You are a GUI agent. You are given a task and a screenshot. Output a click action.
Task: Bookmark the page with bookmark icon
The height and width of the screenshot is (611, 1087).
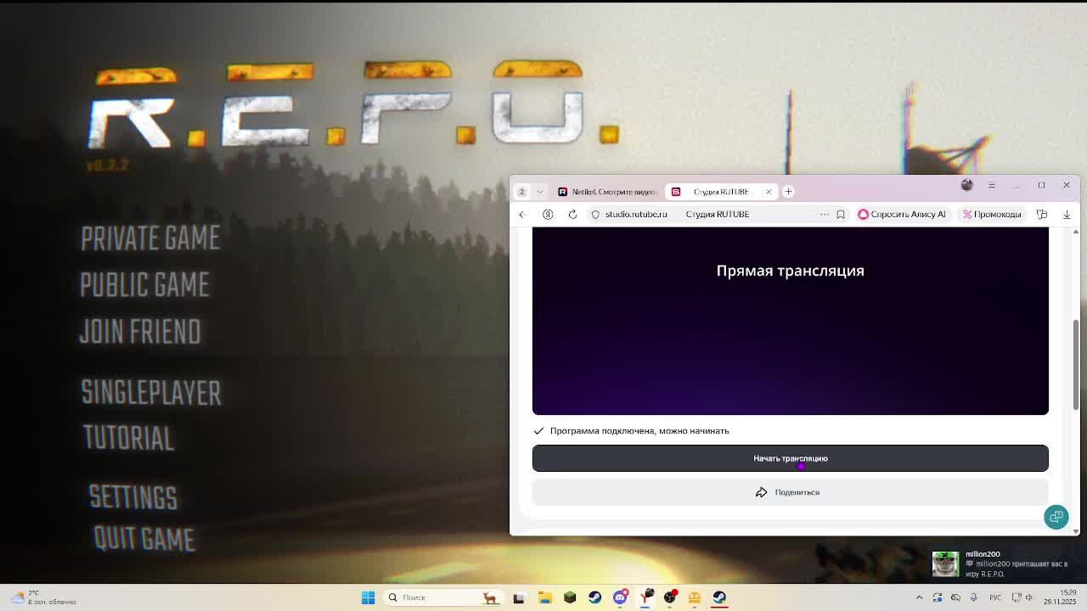[841, 214]
